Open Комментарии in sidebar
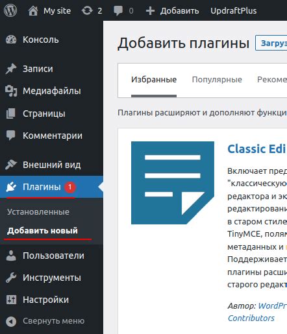Image resolution: width=287 pixels, height=334 pixels. click(53, 136)
